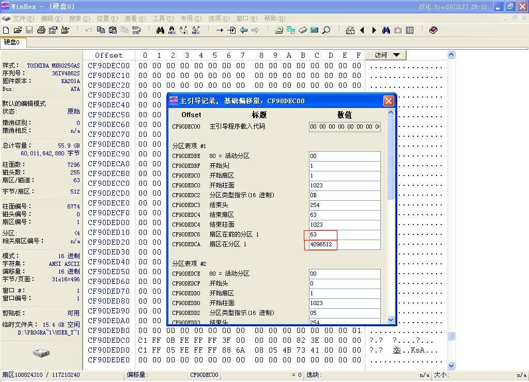The width and height of the screenshot is (529, 382).
Task: Open Modify data (101/010) tool
Action: 136,30
